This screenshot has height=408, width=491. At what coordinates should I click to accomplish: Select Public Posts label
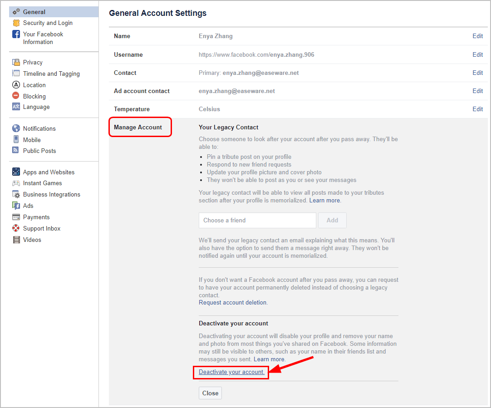[39, 151]
